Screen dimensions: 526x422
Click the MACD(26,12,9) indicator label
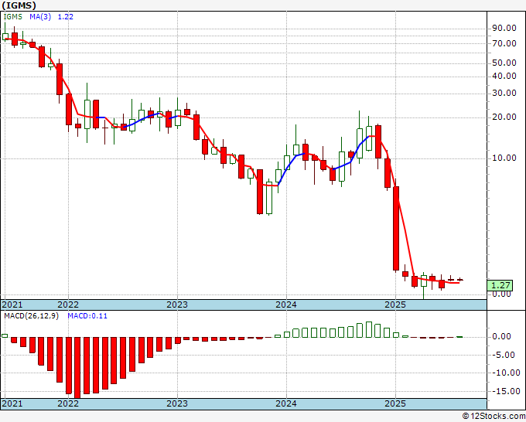(31, 316)
